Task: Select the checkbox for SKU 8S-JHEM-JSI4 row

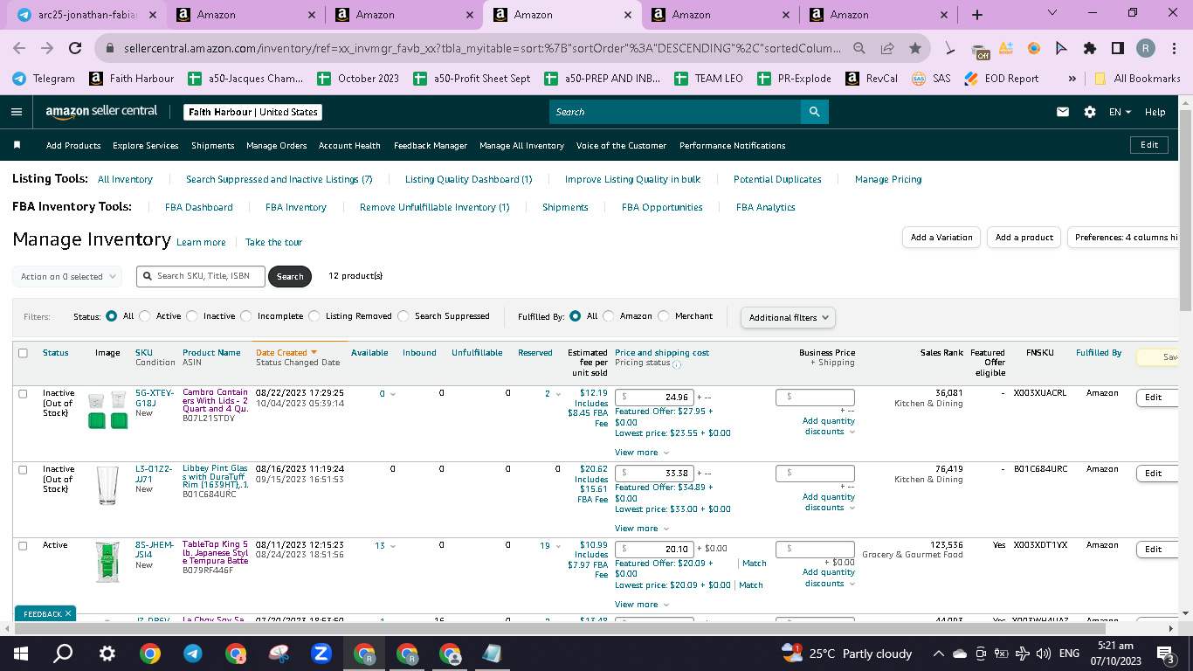Action: tap(23, 546)
